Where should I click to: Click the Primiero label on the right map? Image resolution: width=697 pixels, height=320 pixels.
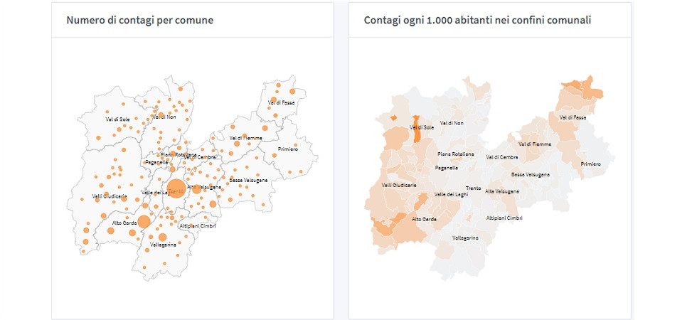tap(590, 164)
